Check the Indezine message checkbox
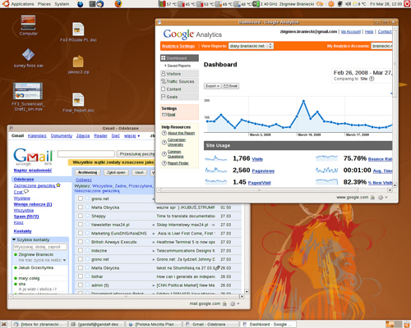Image resolution: width=411 pixels, height=328 pixels. click(81, 250)
